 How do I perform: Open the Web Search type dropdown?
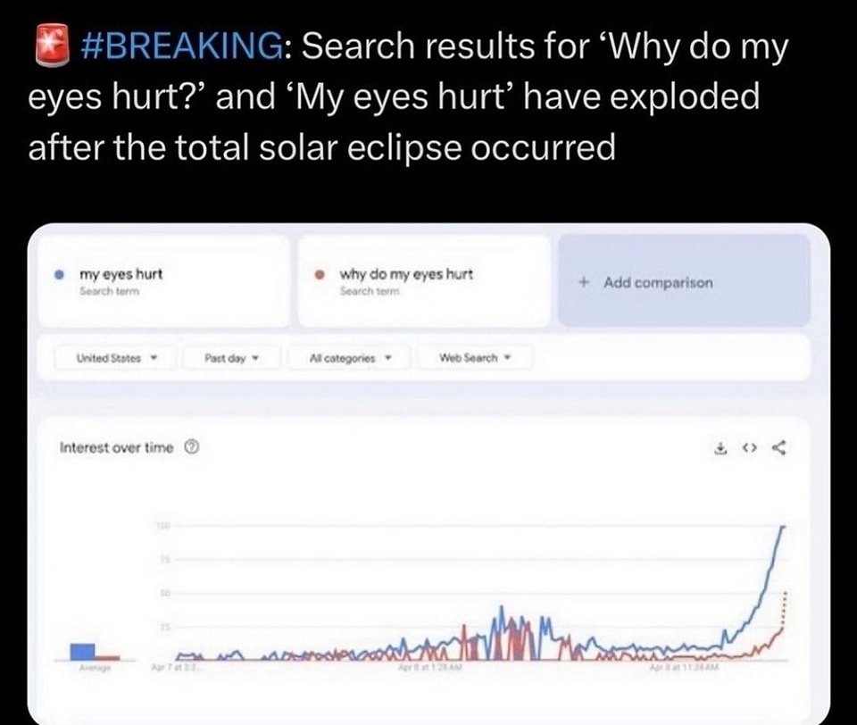pyautogui.click(x=474, y=358)
